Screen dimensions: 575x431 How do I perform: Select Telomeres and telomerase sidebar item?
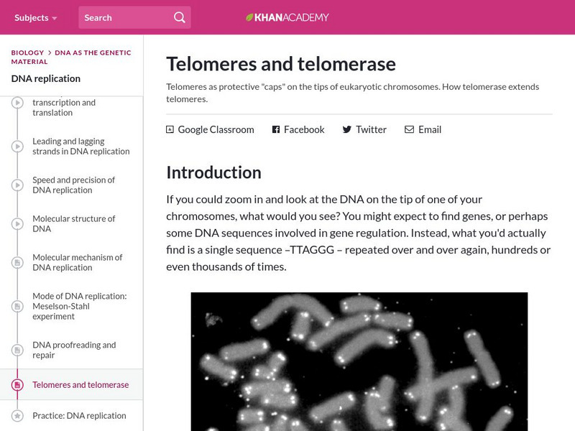pos(80,385)
